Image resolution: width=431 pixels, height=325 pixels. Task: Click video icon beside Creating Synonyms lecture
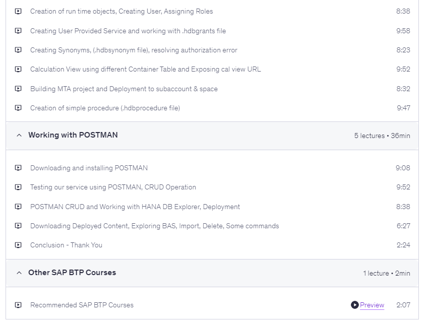(x=18, y=50)
